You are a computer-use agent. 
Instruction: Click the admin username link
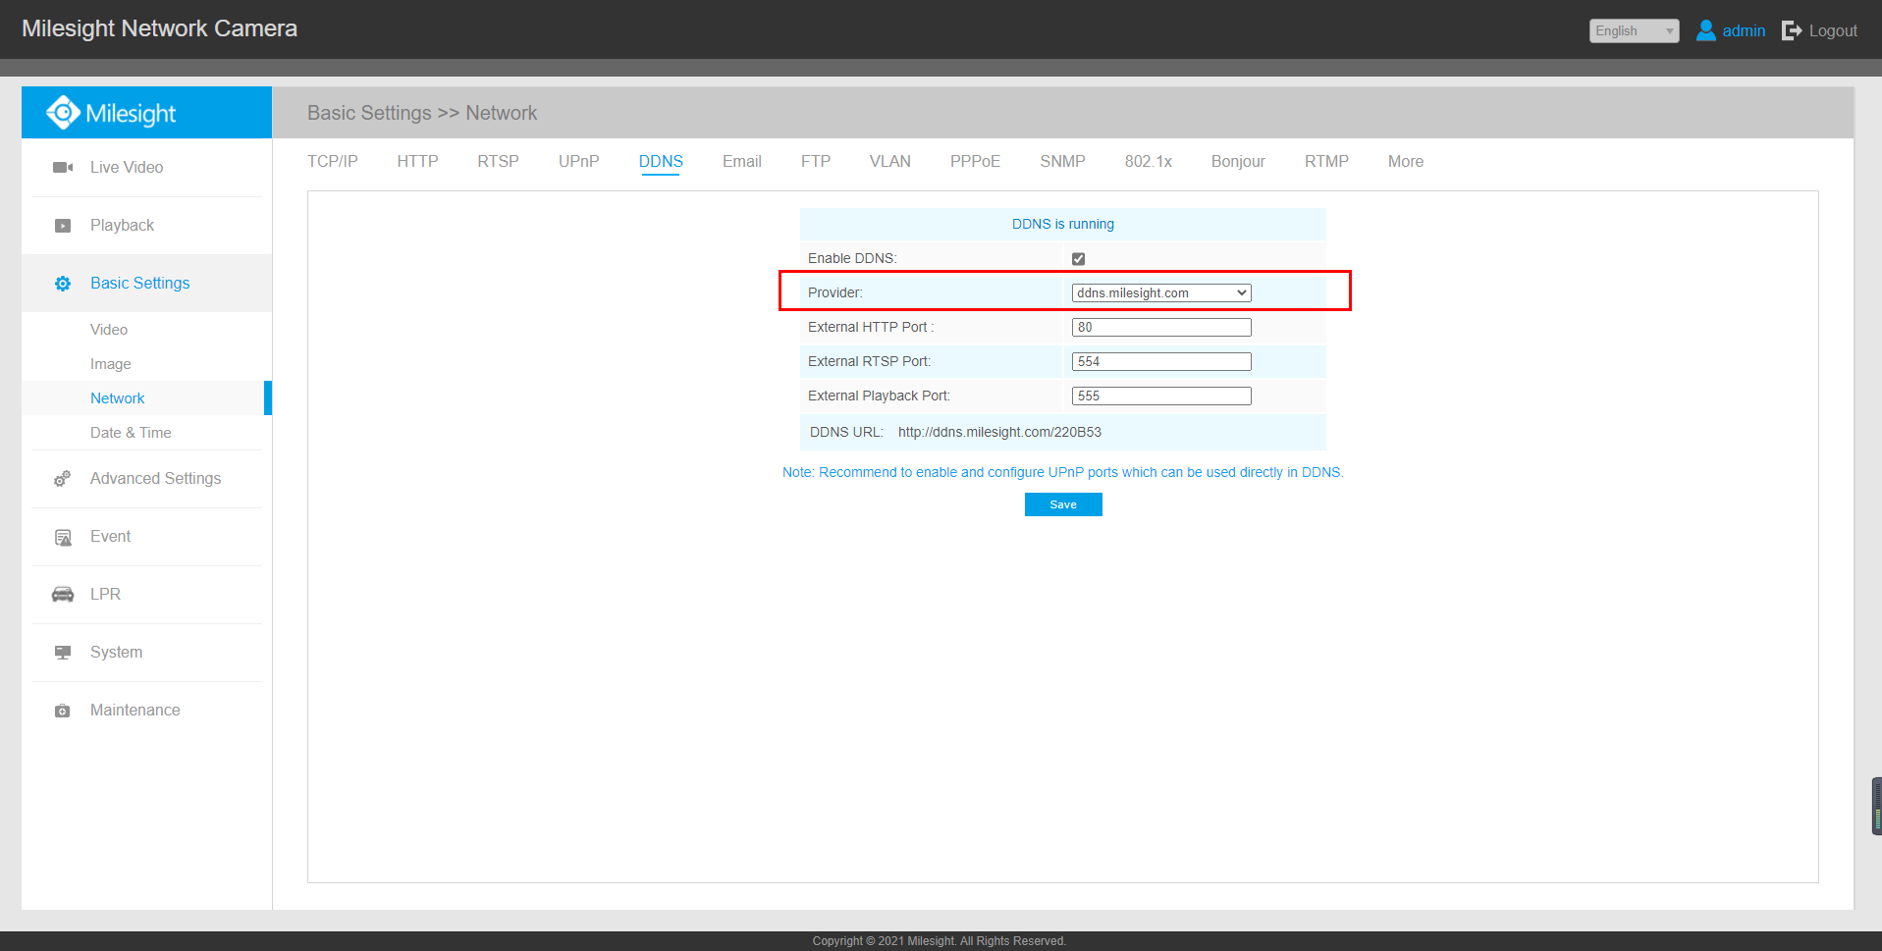pyautogui.click(x=1744, y=31)
